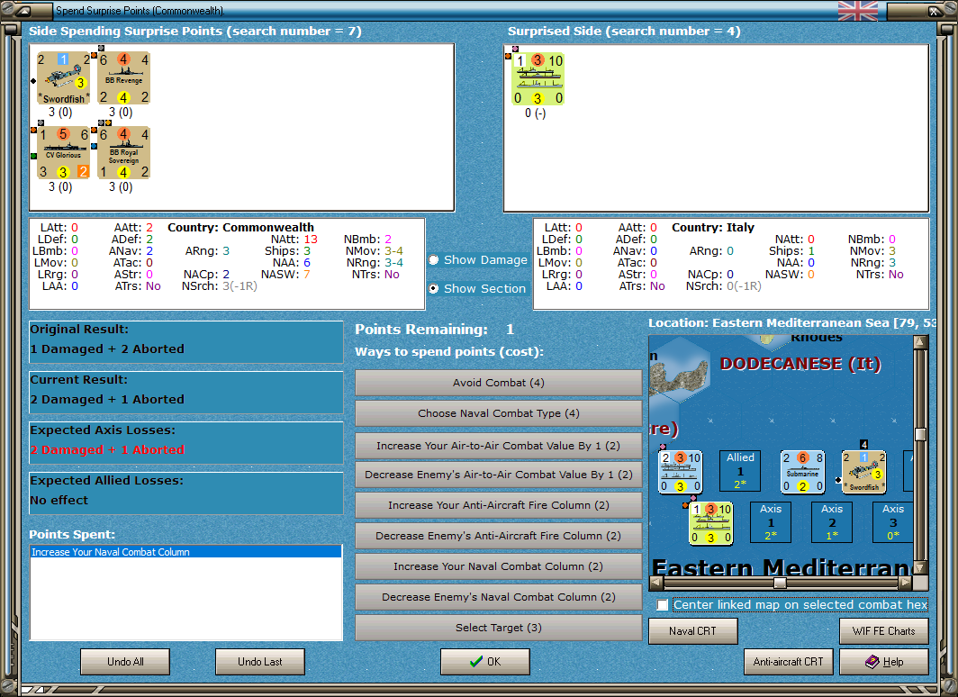Click Decrease Enemy's Anti-Aircraft Fire Column (2)

pyautogui.click(x=499, y=535)
